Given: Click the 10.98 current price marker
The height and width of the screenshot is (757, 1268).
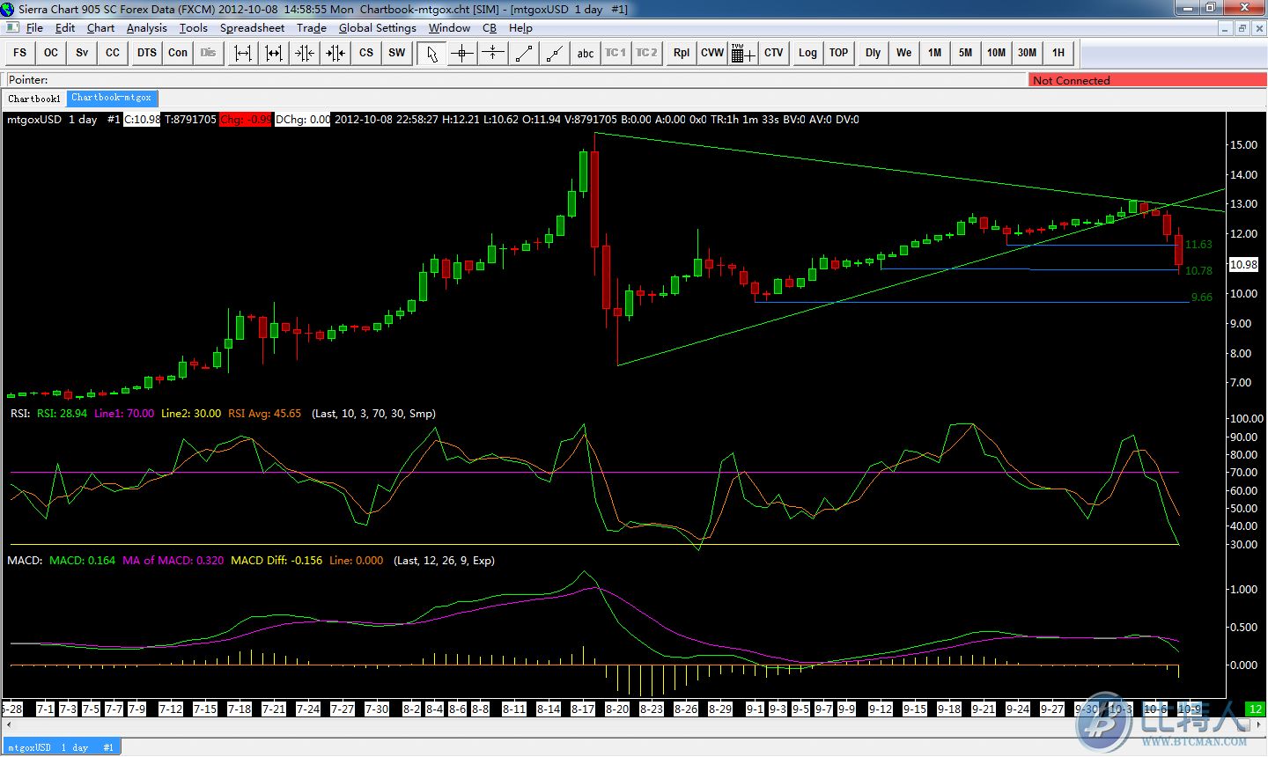Looking at the screenshot, I should click(1243, 264).
